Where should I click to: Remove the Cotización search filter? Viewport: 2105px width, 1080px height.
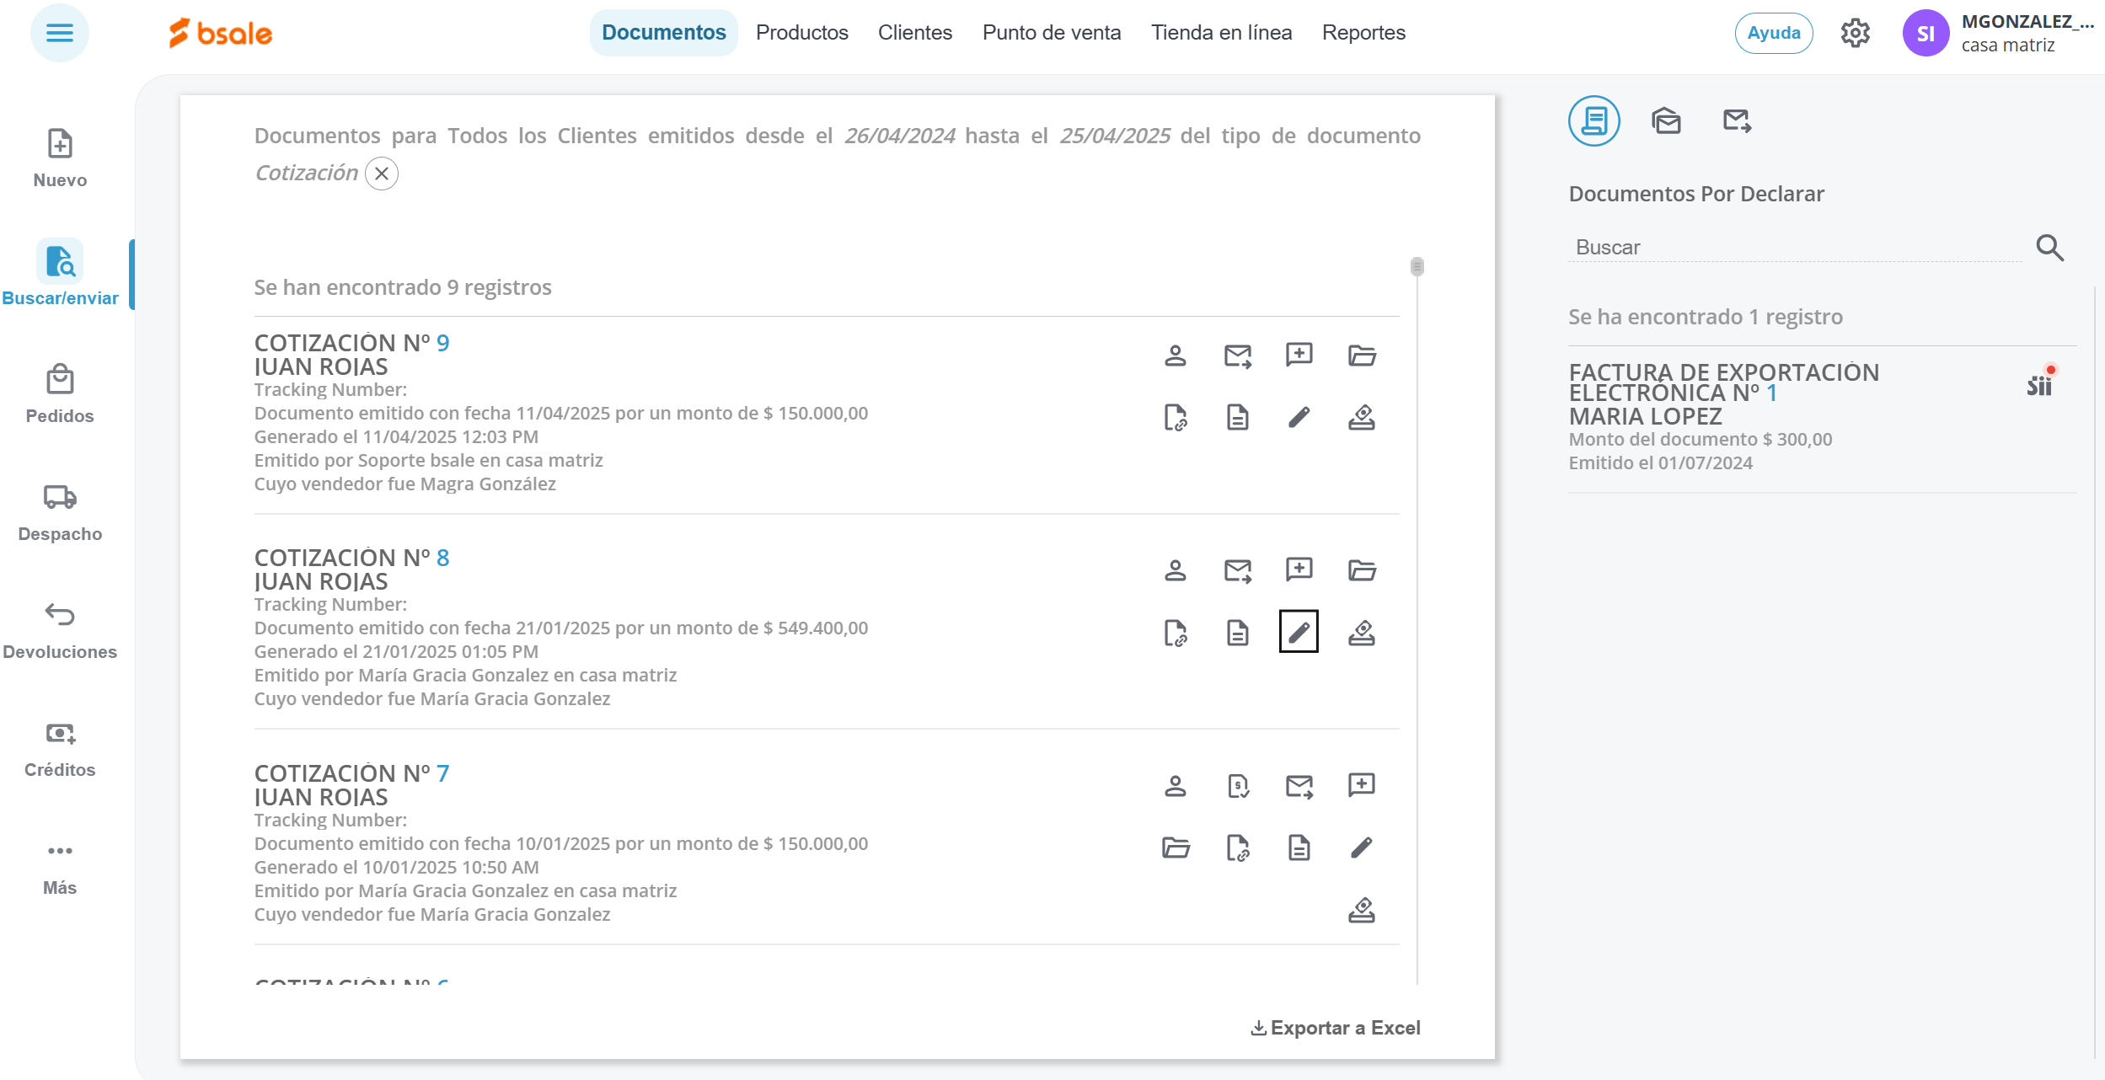point(382,174)
